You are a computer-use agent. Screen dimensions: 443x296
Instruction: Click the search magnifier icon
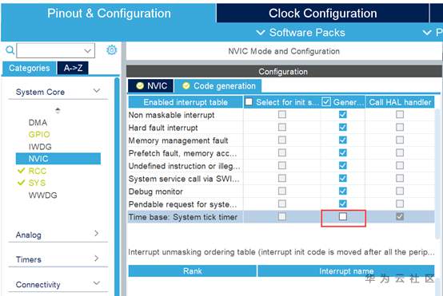tap(10, 50)
